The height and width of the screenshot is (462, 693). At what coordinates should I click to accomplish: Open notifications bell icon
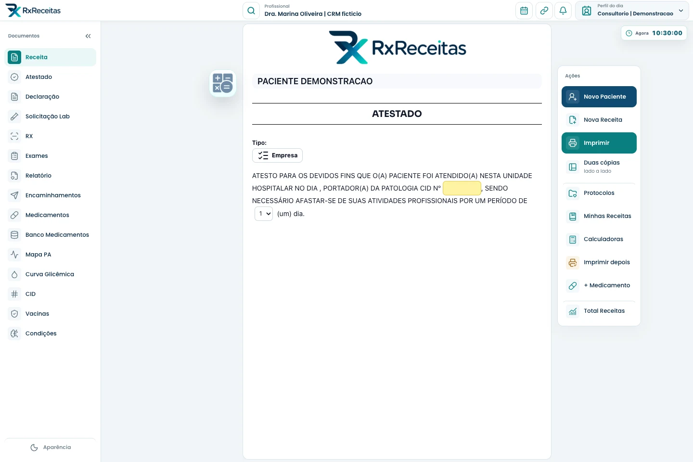[563, 11]
